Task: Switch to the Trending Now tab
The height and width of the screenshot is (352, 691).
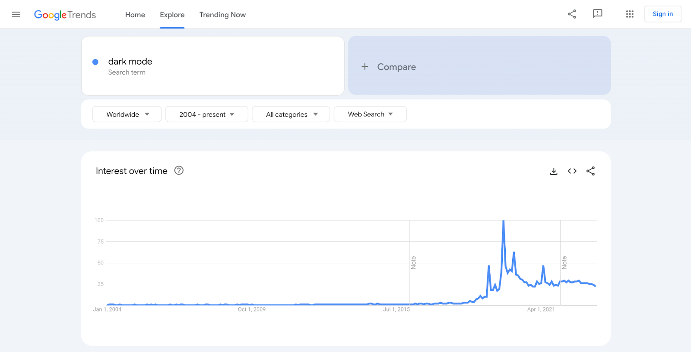Action: tap(222, 15)
